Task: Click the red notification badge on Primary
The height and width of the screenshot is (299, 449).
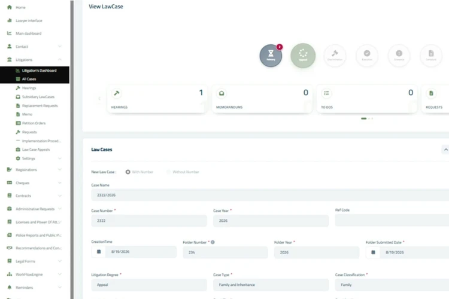Action: (x=279, y=47)
